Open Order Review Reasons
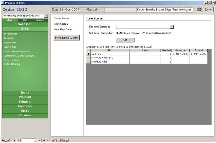The width and height of the screenshot is (216, 143). pos(17,52)
